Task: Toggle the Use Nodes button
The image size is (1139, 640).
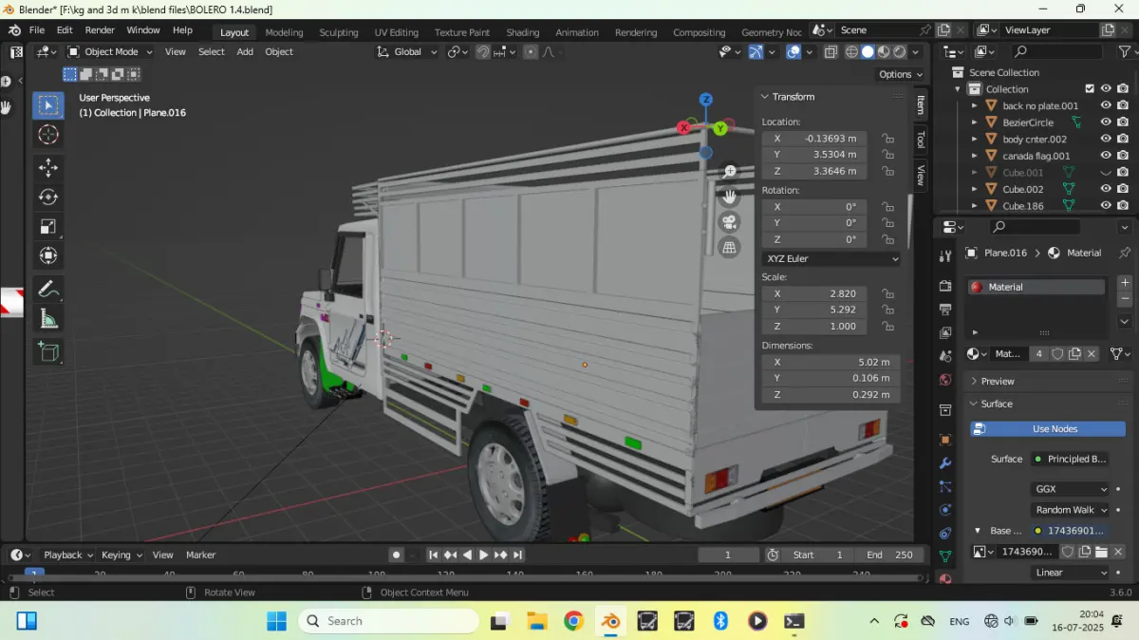Action: coord(1048,429)
